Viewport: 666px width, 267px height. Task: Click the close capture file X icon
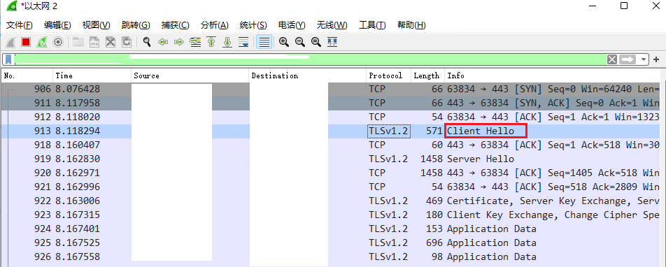pos(111,42)
